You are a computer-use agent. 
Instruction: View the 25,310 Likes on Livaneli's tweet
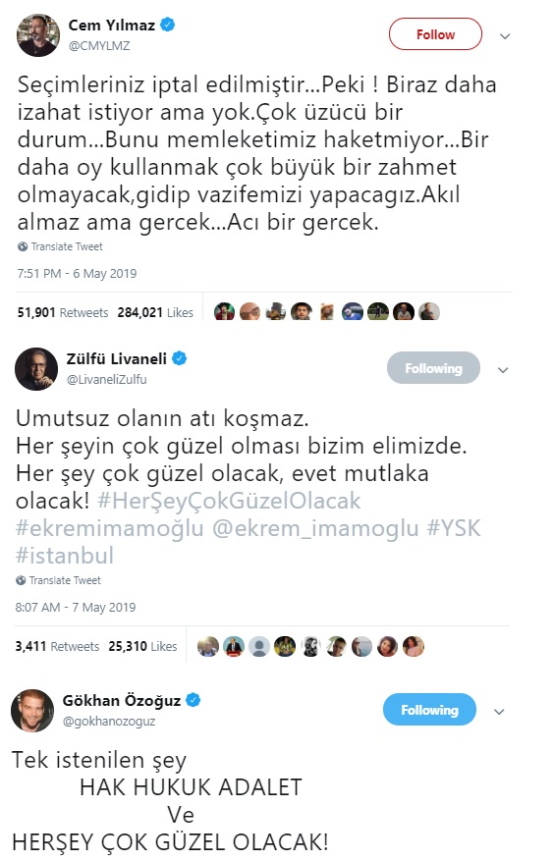coord(142,646)
